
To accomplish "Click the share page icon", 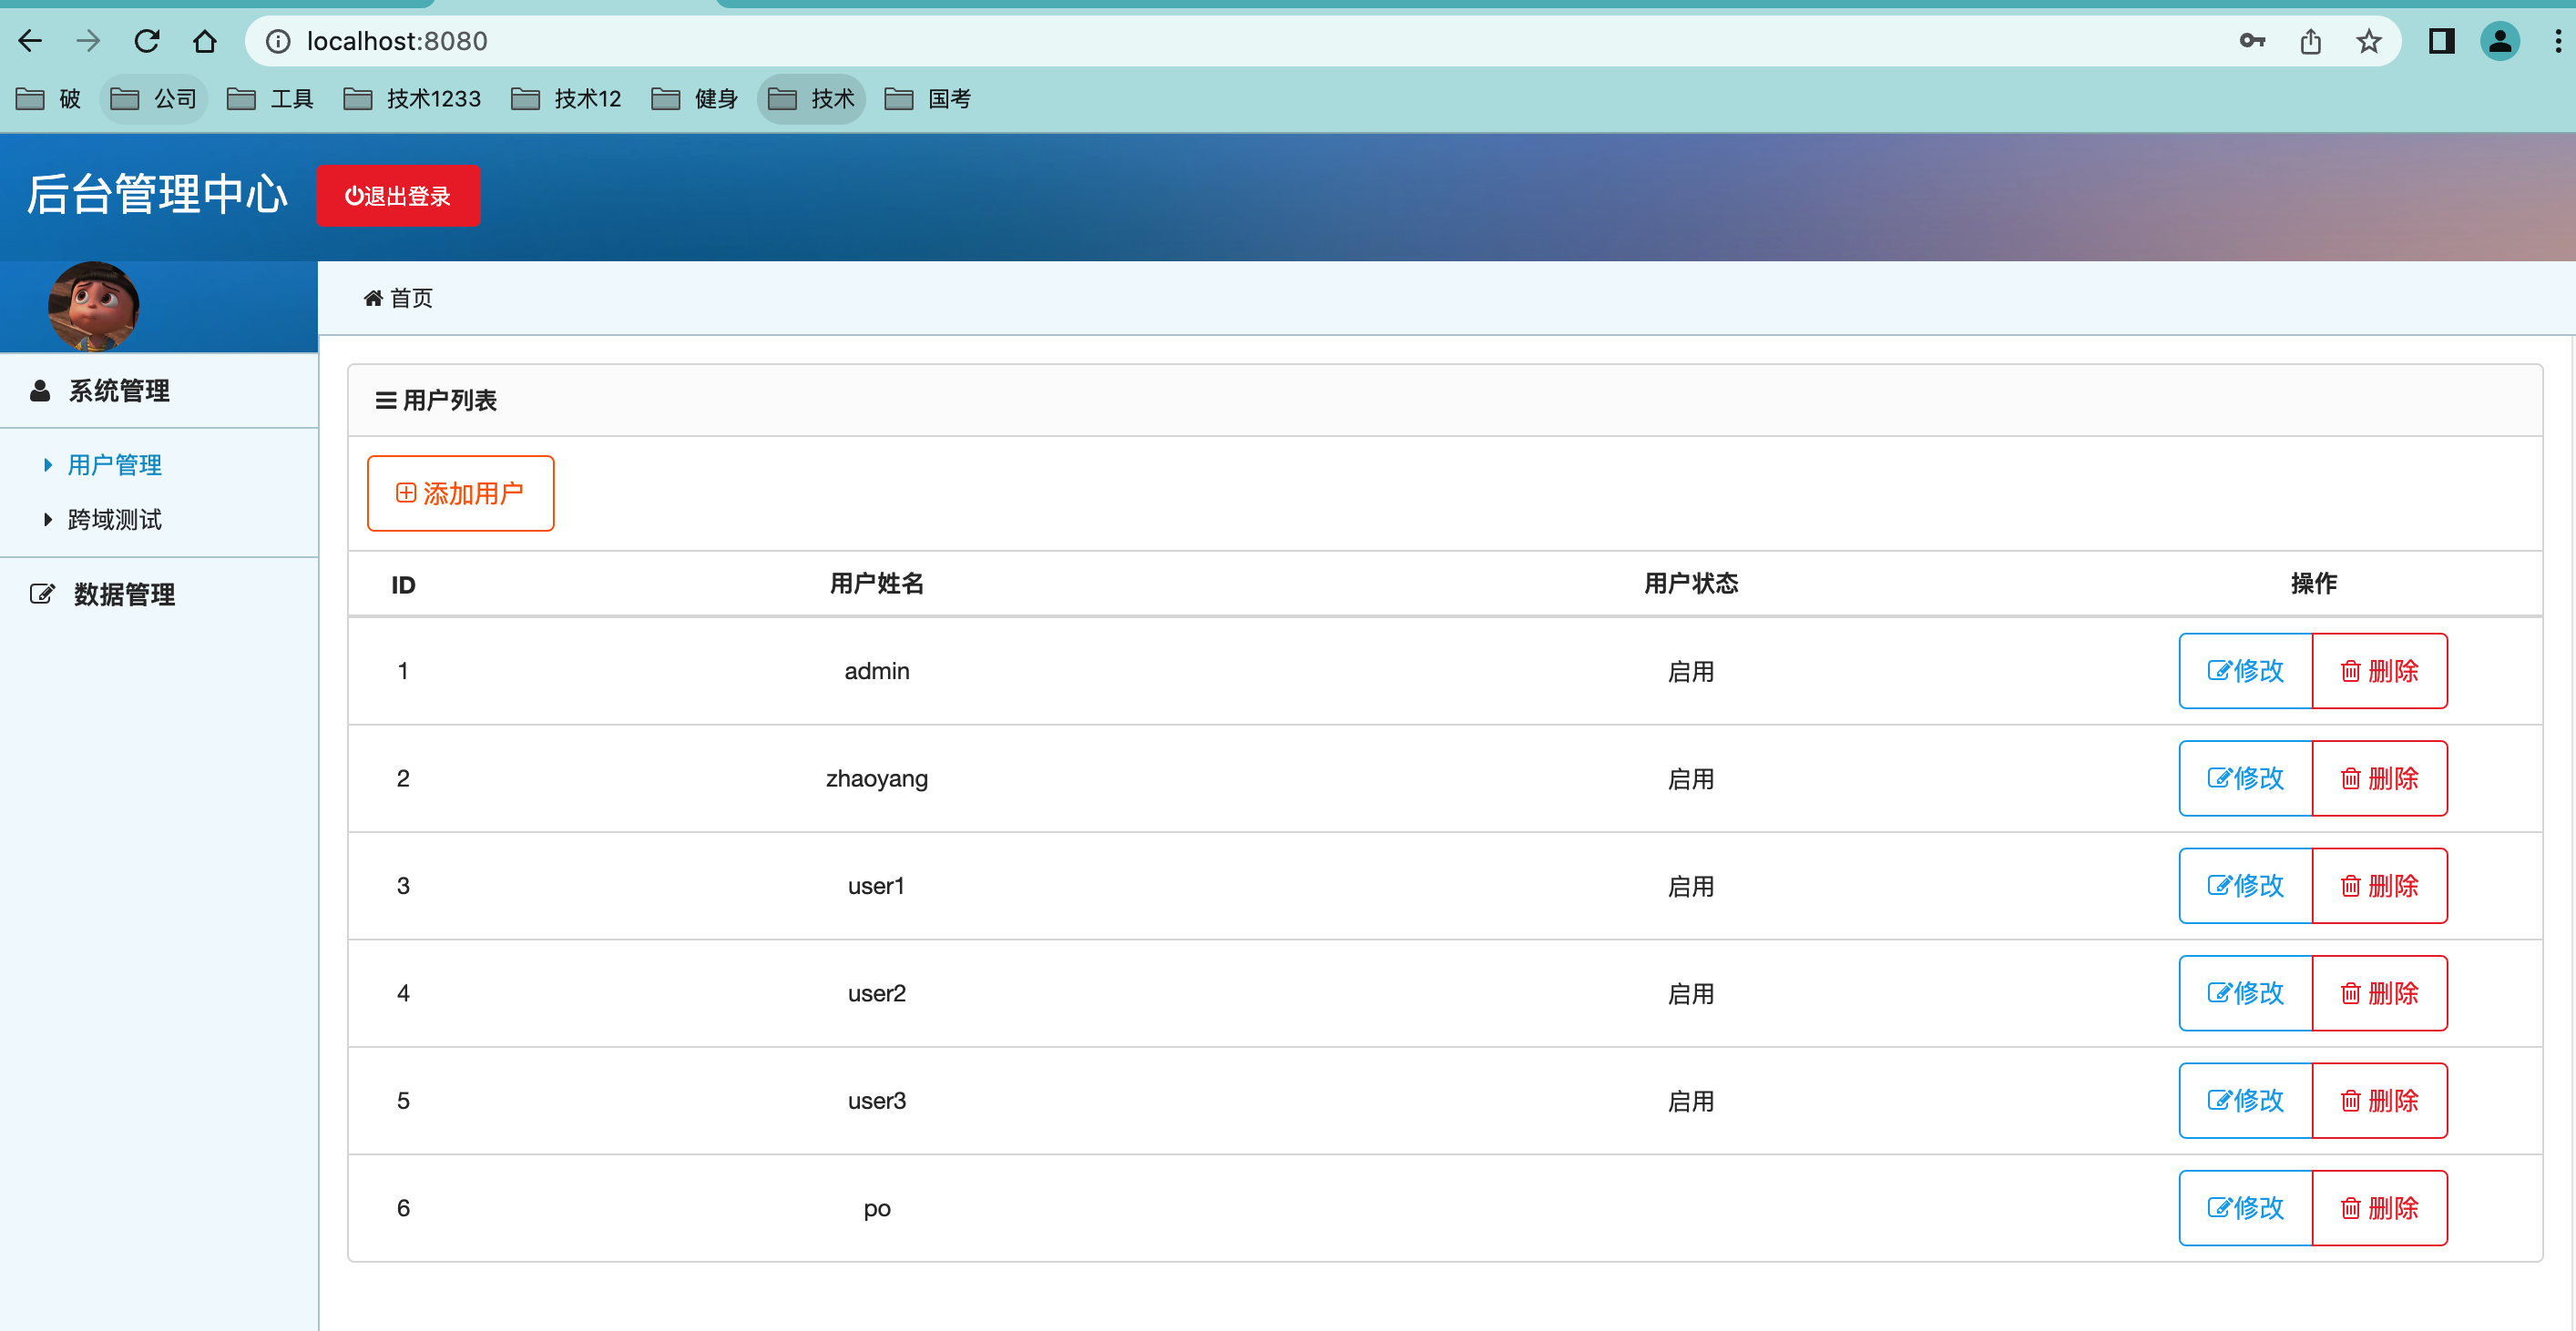I will (x=2310, y=41).
